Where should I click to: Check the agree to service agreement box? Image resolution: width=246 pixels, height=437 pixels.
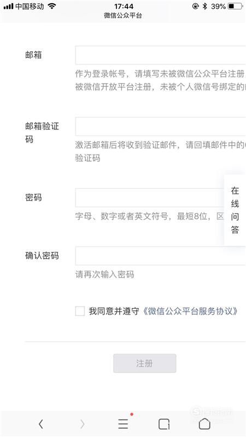tap(80, 311)
